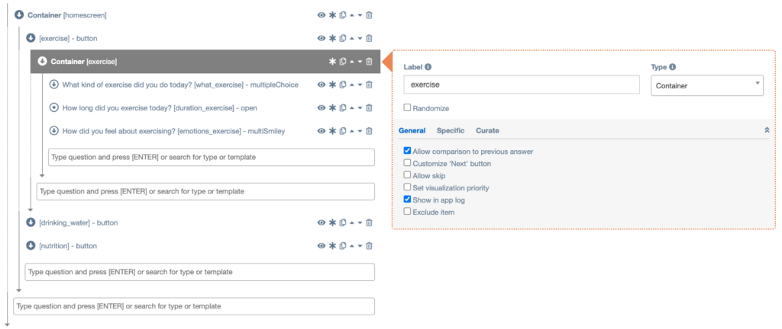Viewport: 782px width, 329px height.
Task: Duplicate the duration_exercise question
Action: 342,108
